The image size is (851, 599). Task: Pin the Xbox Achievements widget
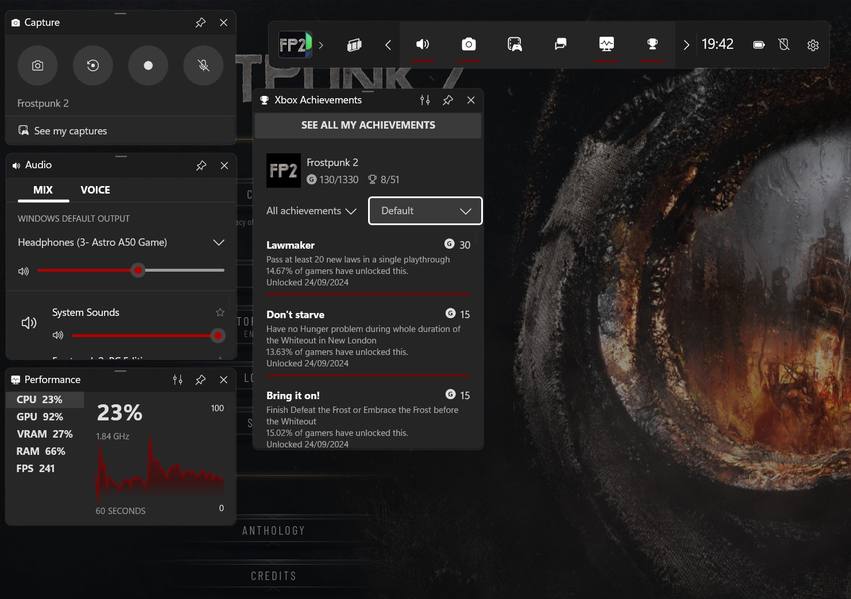point(448,100)
